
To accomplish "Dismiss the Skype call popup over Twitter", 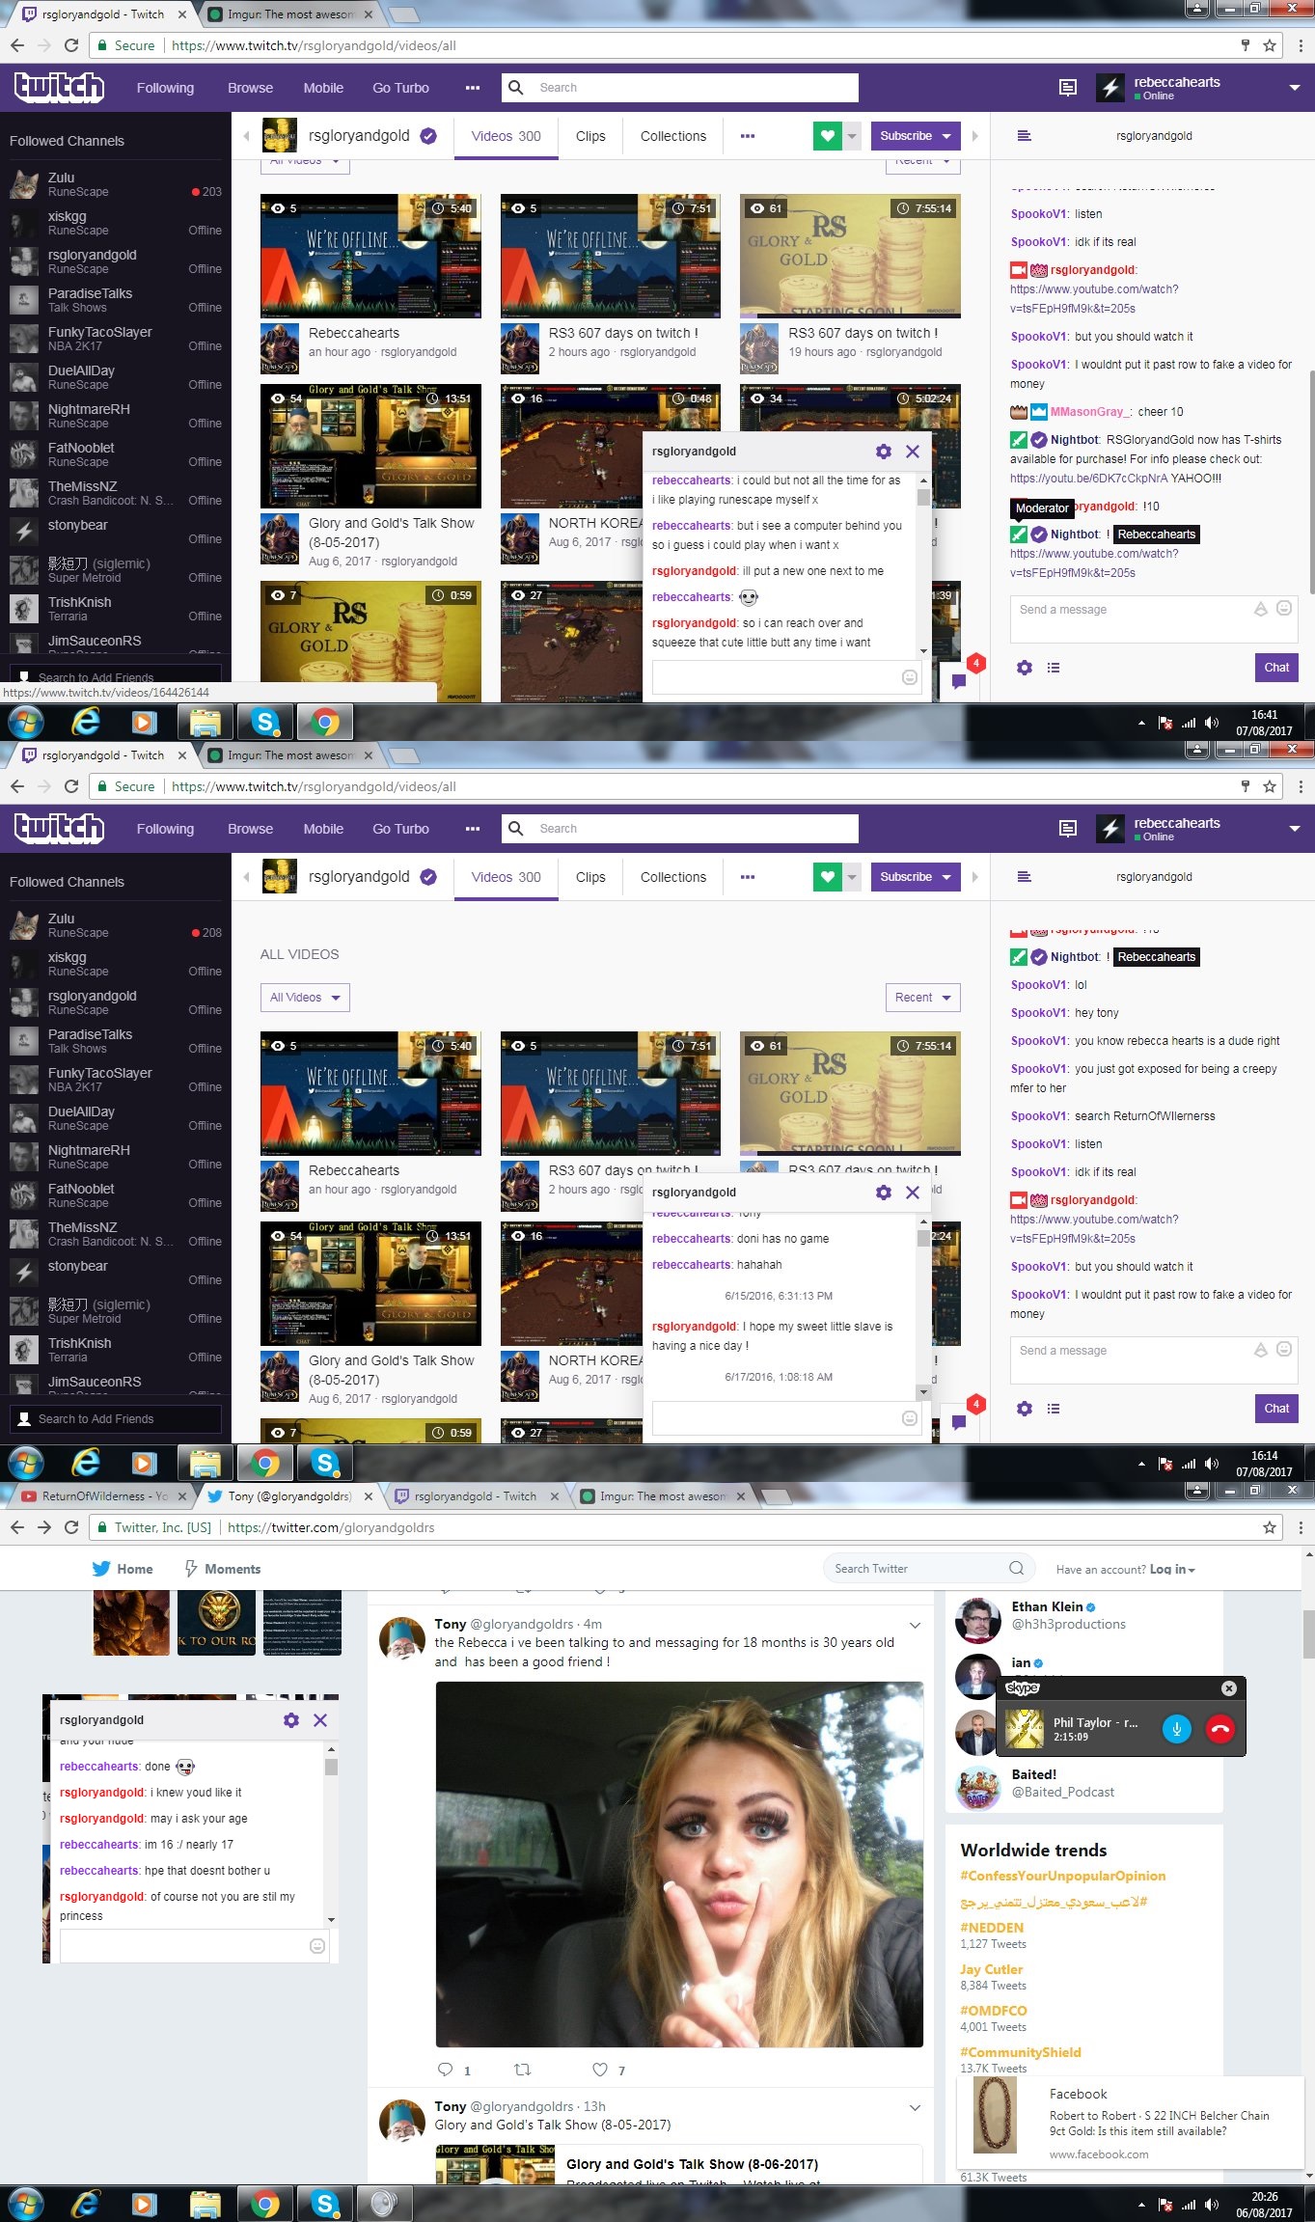I will click(1228, 1688).
